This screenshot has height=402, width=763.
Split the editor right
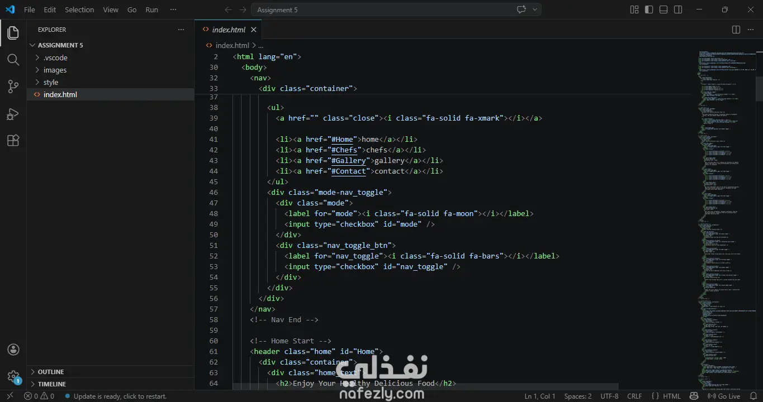pyautogui.click(x=736, y=30)
